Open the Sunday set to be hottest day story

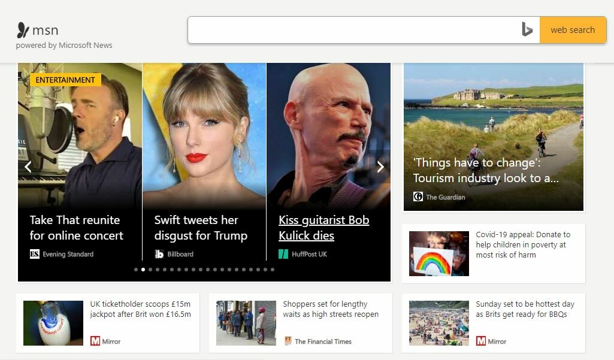[525, 309]
